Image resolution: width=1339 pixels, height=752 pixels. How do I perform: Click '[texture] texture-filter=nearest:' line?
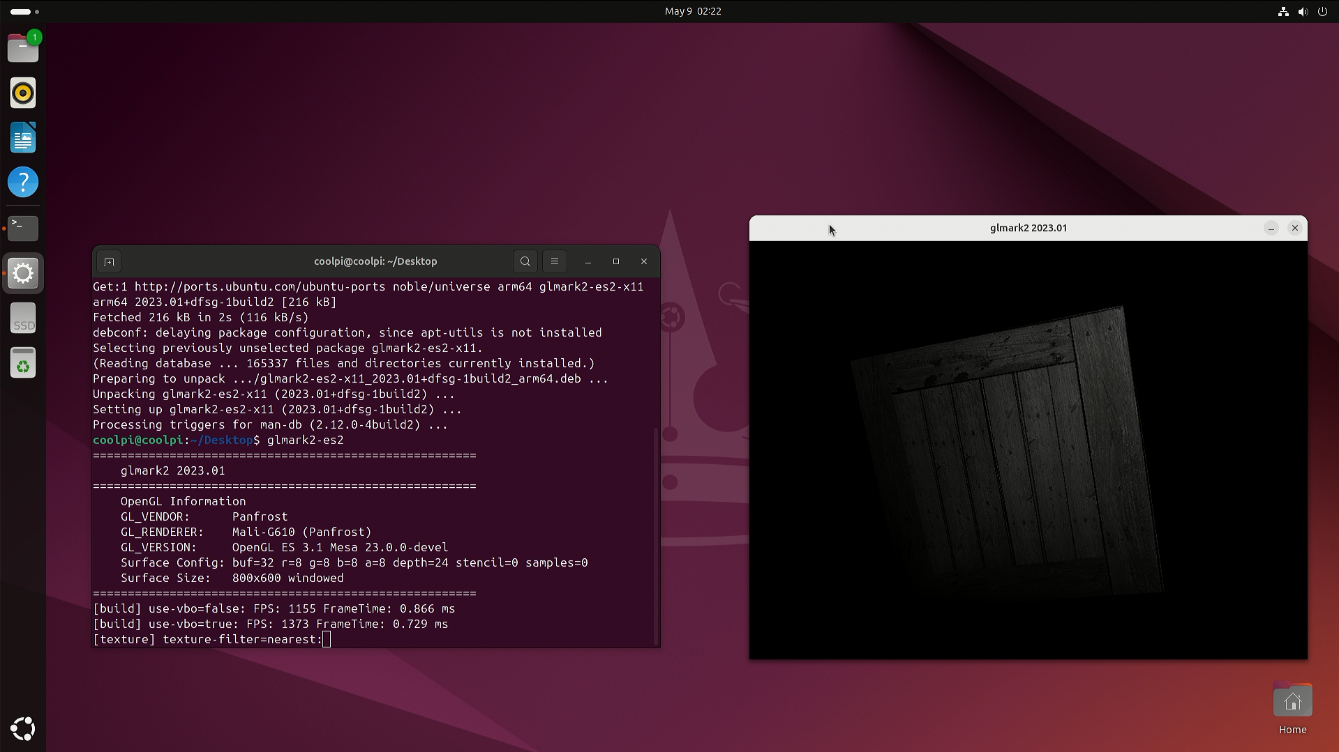coord(207,639)
